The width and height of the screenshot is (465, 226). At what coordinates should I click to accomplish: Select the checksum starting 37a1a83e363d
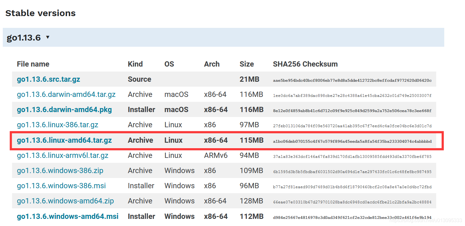point(352,156)
